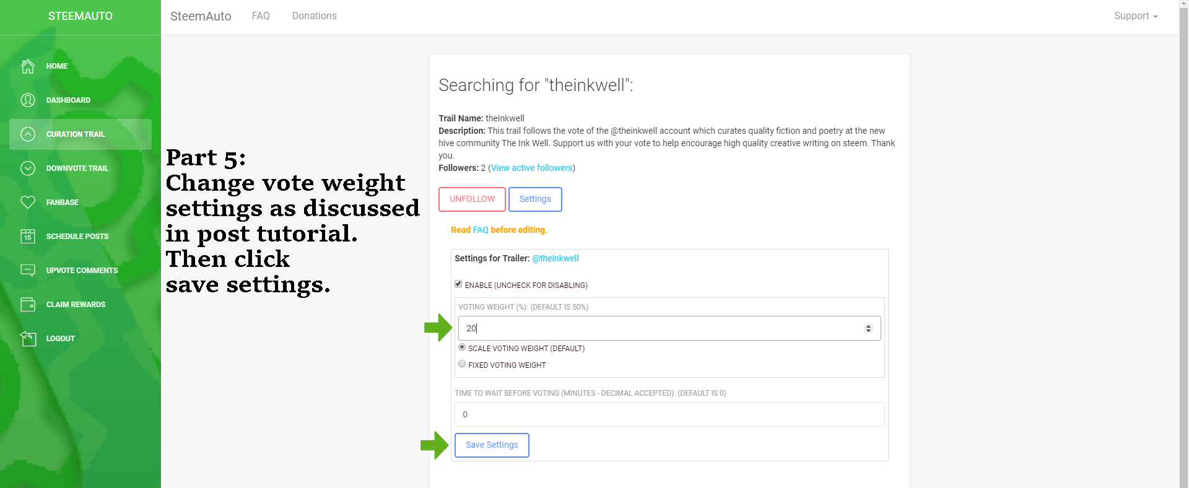Go to the Donations page

click(315, 16)
